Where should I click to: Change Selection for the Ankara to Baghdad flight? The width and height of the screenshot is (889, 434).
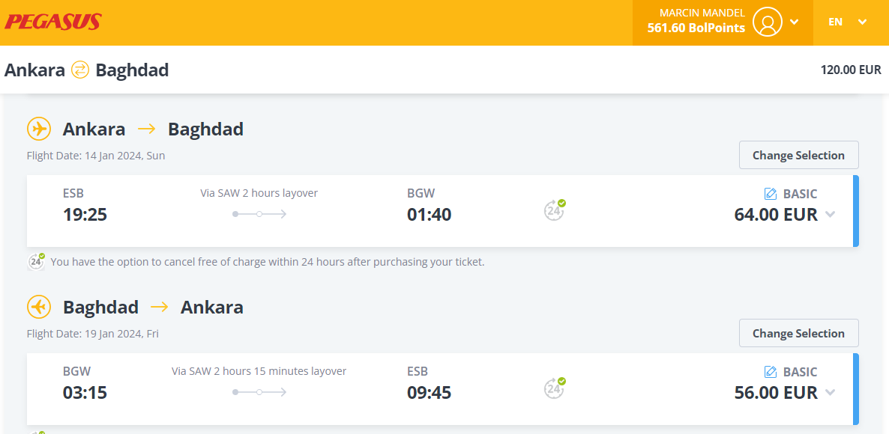799,155
